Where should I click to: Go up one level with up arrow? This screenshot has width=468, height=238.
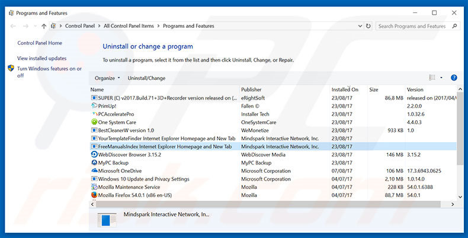click(44, 26)
